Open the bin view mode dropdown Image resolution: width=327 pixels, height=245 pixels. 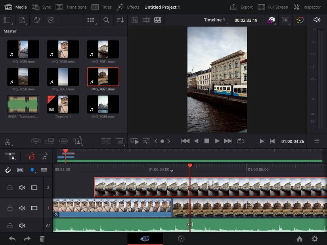(x=91, y=20)
